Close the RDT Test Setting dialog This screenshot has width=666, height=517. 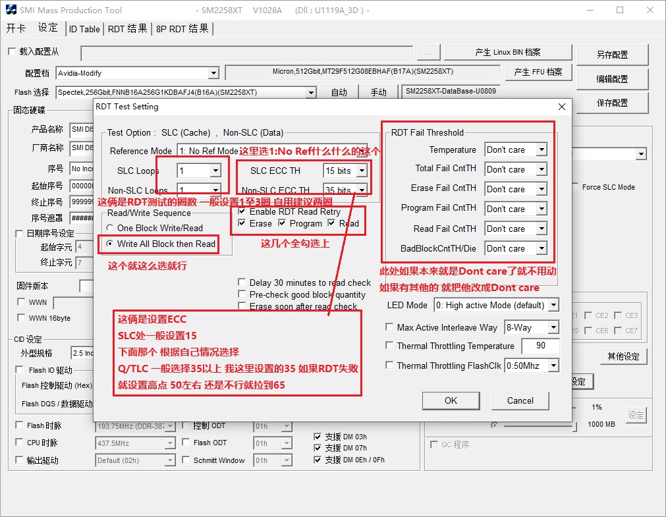561,107
